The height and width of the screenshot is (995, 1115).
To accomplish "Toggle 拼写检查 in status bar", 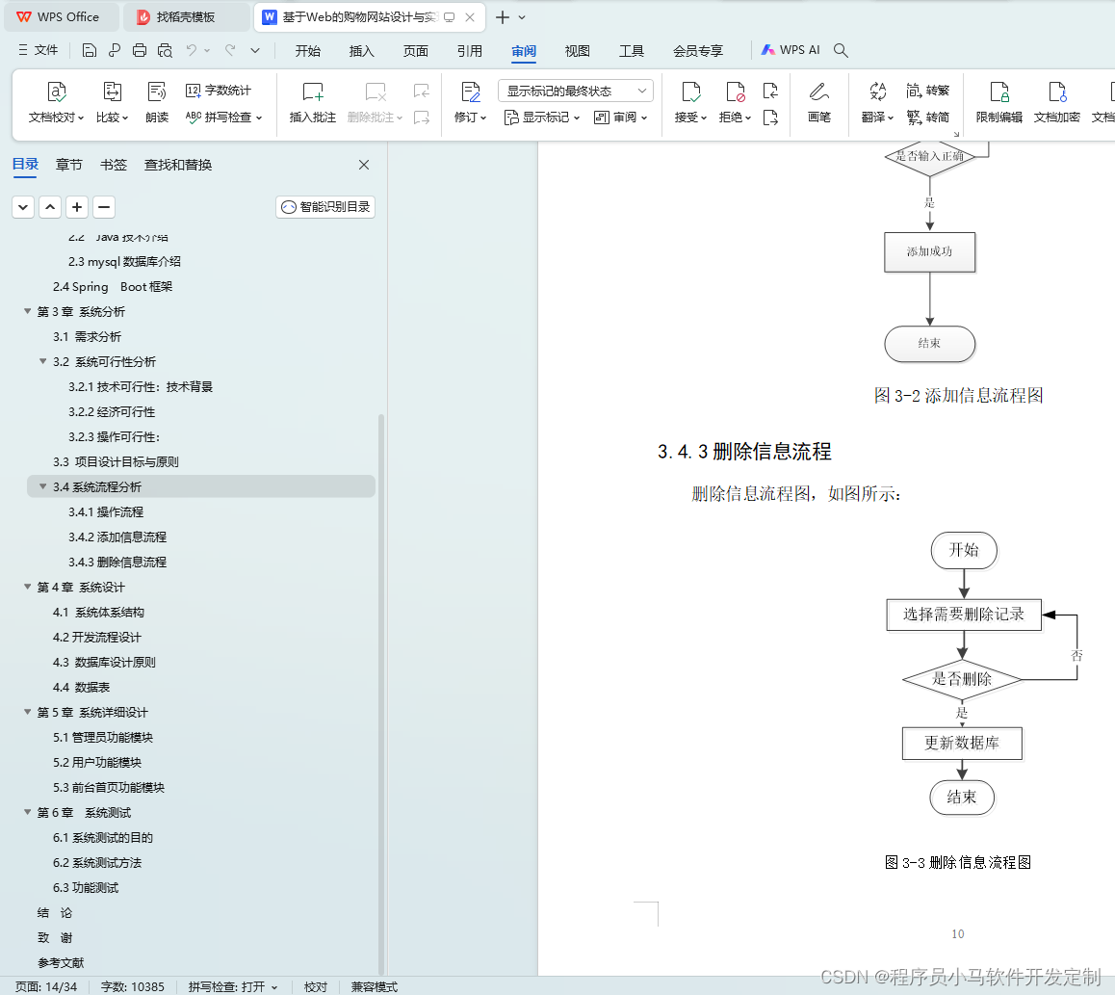I will coord(232,986).
